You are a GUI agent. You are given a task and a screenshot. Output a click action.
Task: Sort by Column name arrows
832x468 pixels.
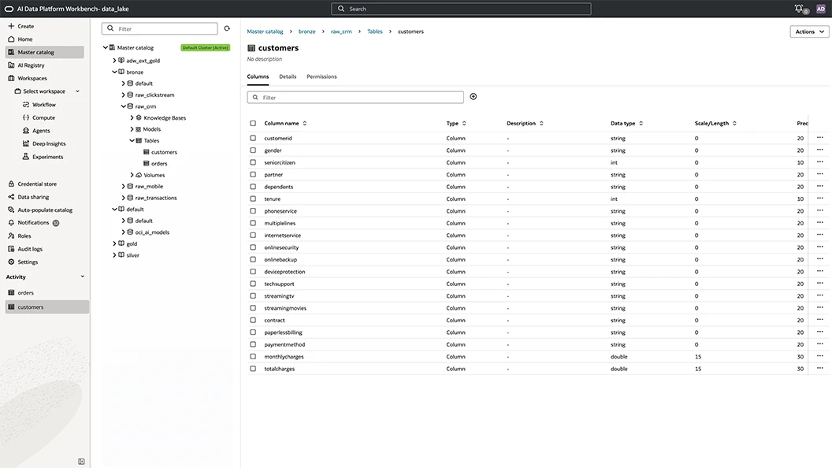tap(305, 123)
